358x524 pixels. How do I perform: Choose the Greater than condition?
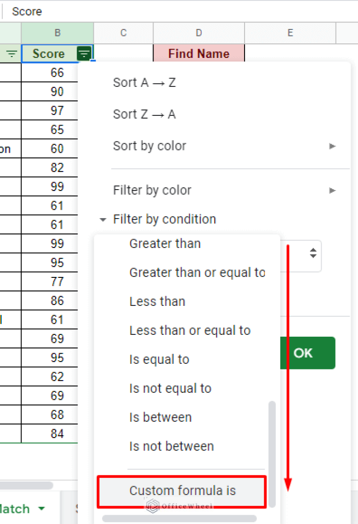[x=165, y=243]
